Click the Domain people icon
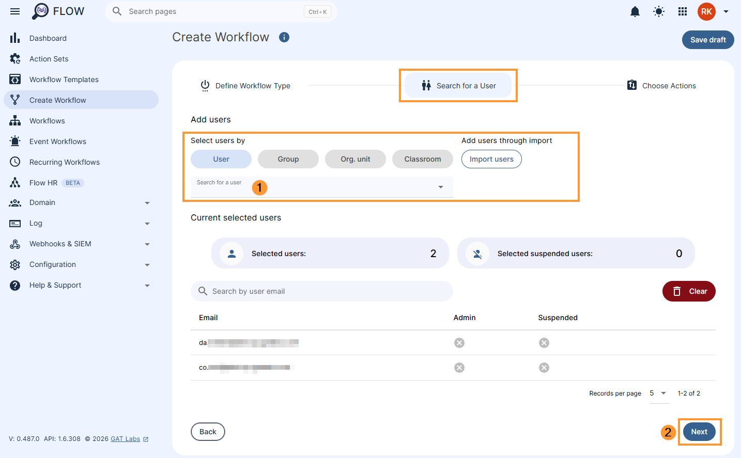This screenshot has width=741, height=458. pos(15,203)
